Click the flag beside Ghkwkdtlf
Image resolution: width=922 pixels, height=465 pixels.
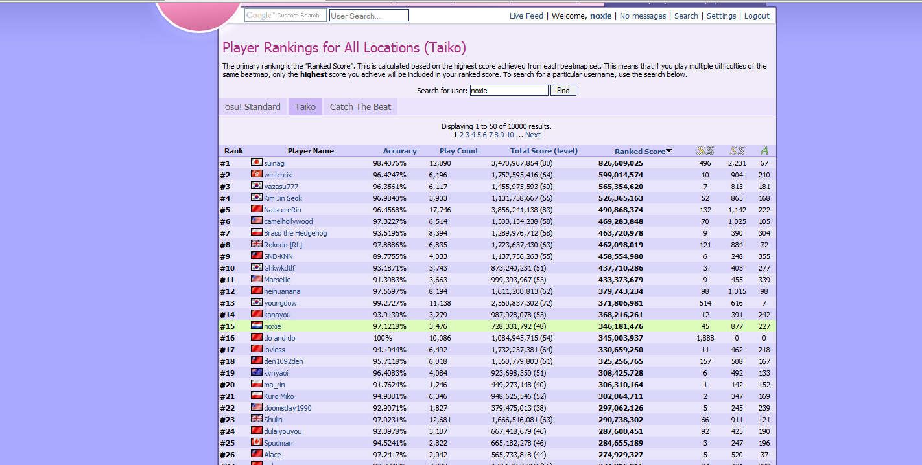[256, 267]
